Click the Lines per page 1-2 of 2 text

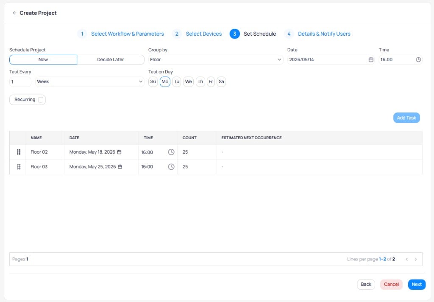[371, 259]
